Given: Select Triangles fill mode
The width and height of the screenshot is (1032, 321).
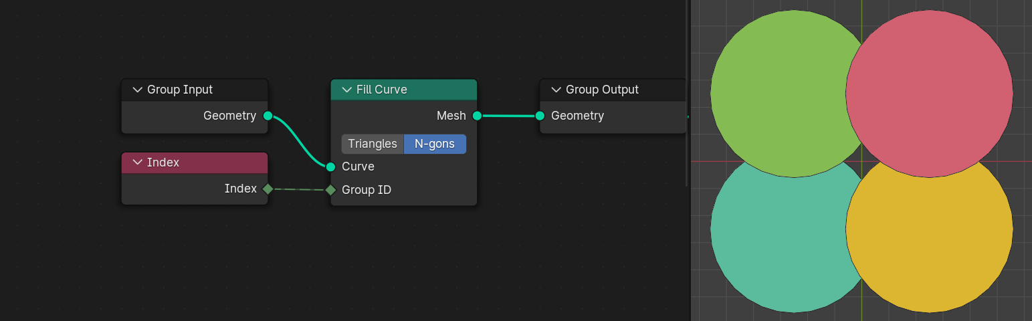Looking at the screenshot, I should point(373,144).
